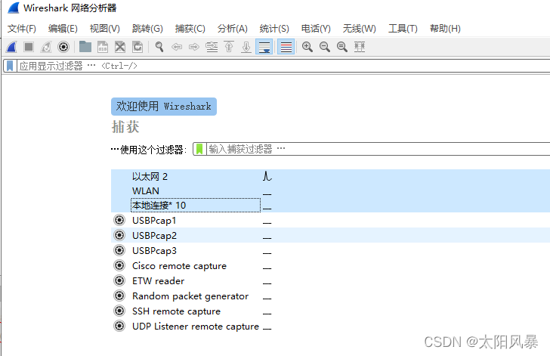This screenshot has height=356, width=550.
Task: Click the display filter input field
Action: click(283, 66)
